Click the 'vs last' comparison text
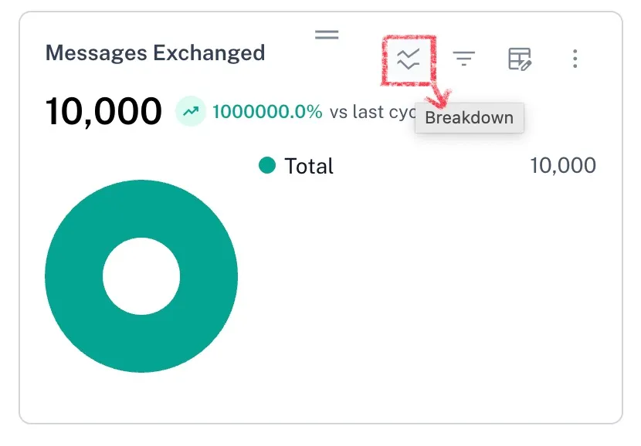Image resolution: width=641 pixels, height=446 pixels. 357,112
